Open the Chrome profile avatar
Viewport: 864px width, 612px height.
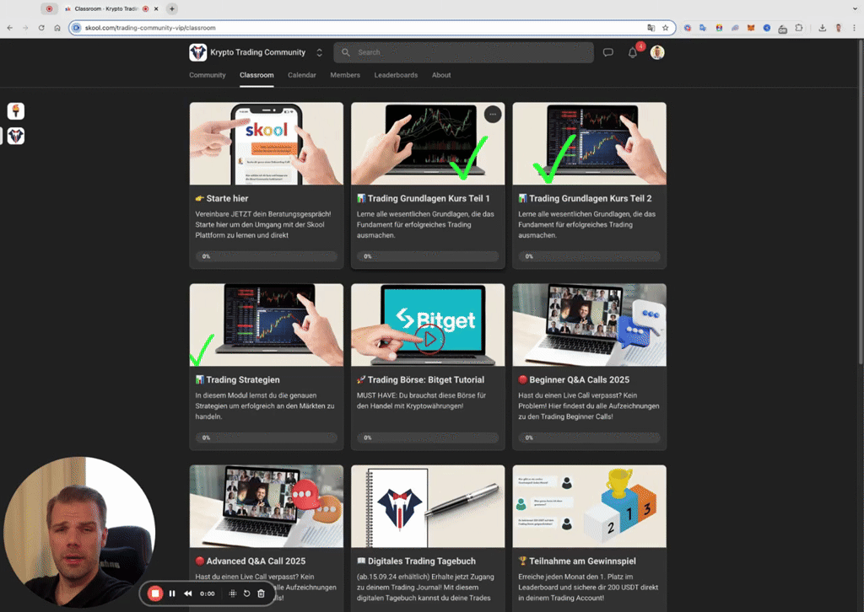click(838, 28)
